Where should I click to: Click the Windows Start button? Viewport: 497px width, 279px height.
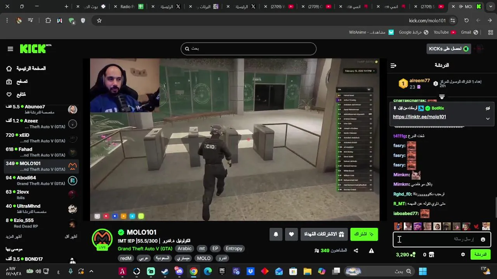click(423, 272)
